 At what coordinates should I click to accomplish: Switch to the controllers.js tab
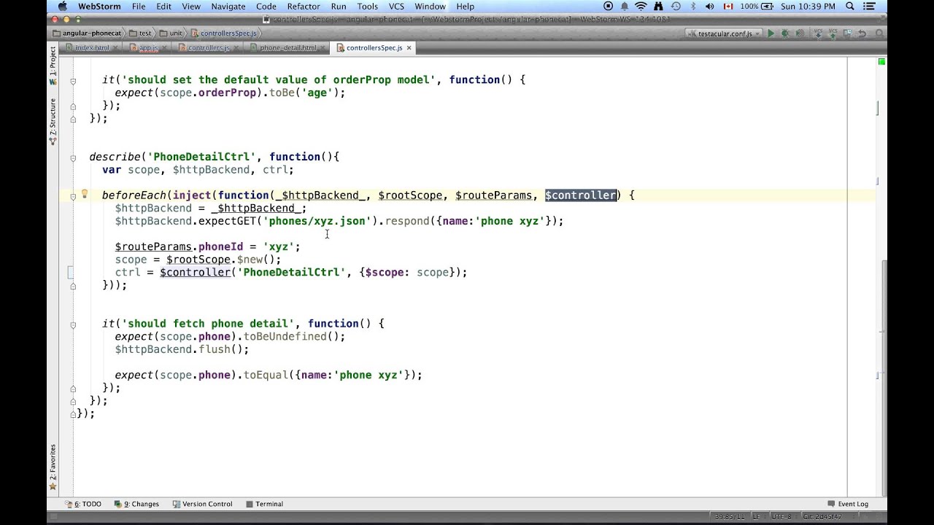208,48
